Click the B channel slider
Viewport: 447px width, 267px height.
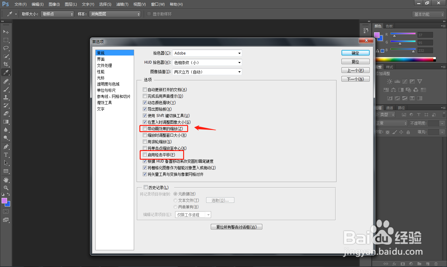(403, 49)
